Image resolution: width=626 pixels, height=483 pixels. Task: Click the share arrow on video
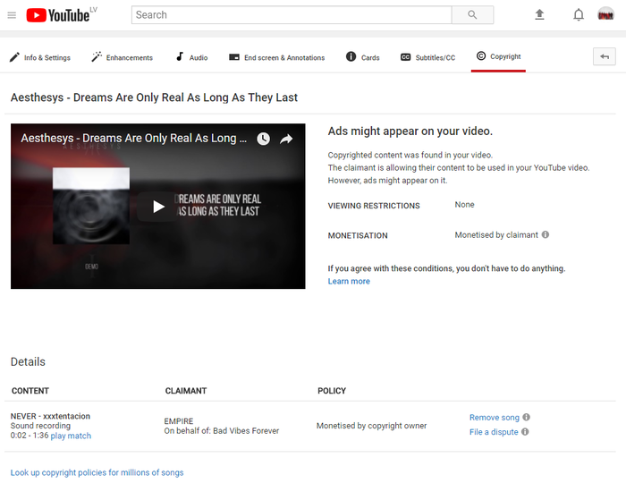coord(286,139)
